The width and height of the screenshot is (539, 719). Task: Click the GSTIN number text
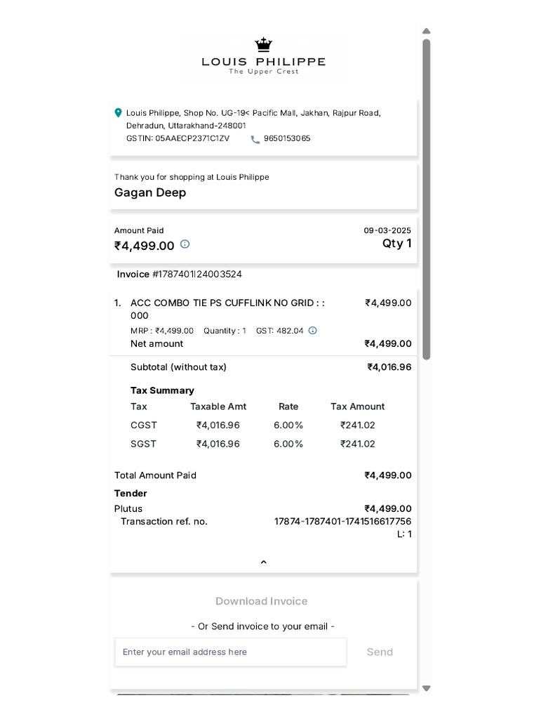(x=178, y=138)
